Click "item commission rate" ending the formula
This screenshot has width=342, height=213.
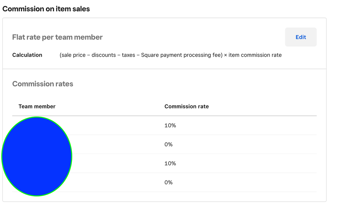[255, 55]
